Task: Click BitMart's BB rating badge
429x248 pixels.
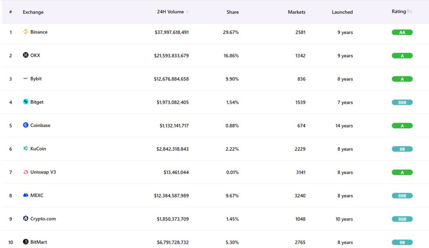Action: [402, 242]
